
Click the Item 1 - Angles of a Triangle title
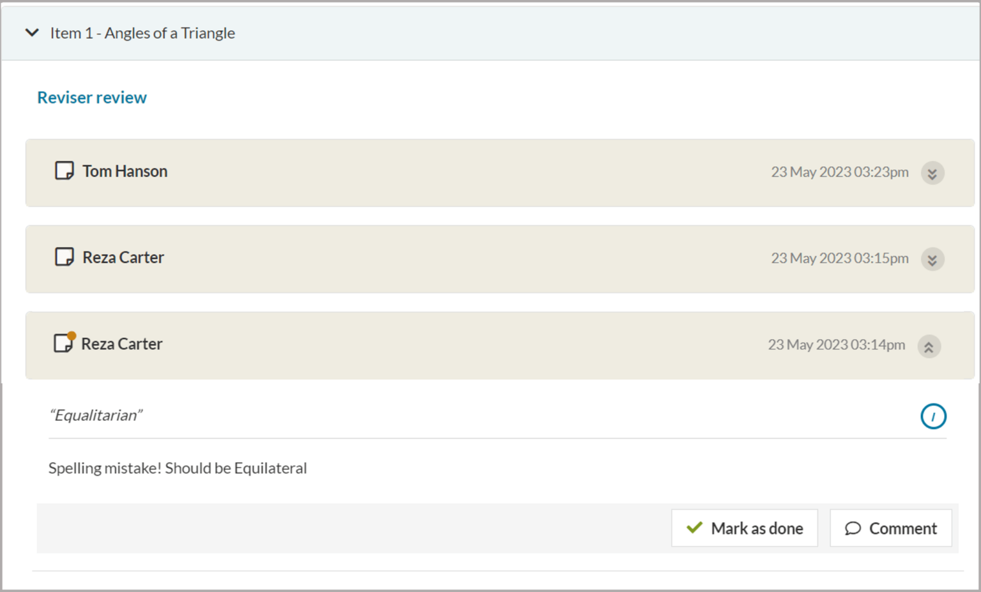(142, 33)
